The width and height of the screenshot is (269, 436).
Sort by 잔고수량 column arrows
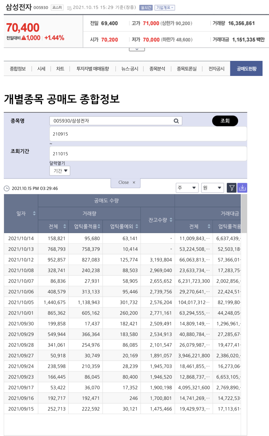[171, 220]
